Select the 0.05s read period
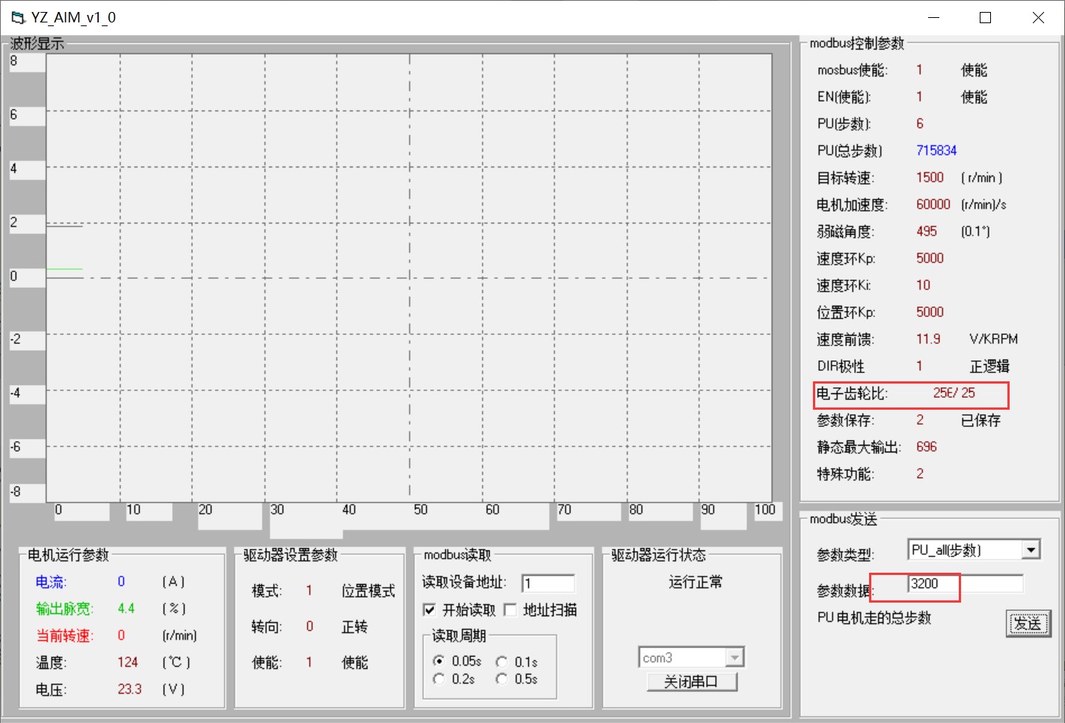Screen dimensions: 1065x723 [439, 661]
